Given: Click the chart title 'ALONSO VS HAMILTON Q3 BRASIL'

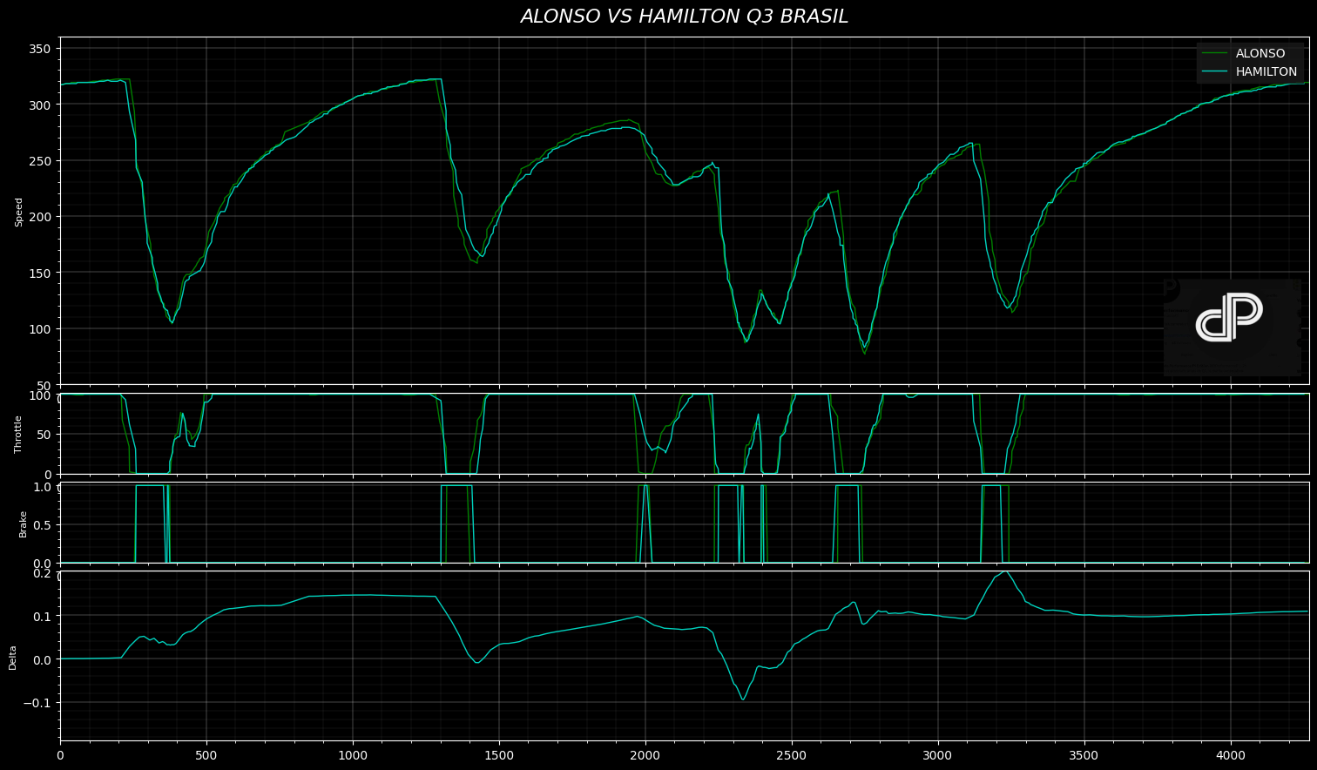Looking at the screenshot, I should 684,17.
